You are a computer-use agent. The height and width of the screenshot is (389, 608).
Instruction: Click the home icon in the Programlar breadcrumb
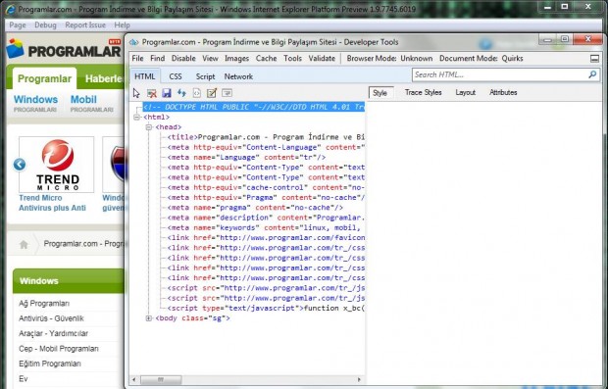point(24,245)
